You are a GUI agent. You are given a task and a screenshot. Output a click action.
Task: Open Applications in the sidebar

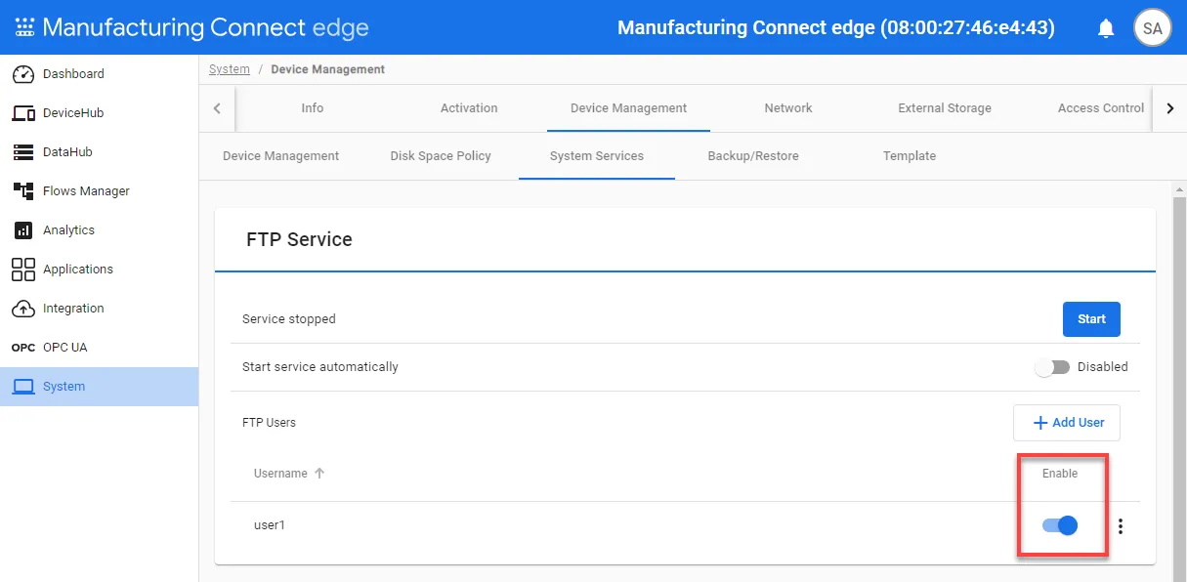100,270
